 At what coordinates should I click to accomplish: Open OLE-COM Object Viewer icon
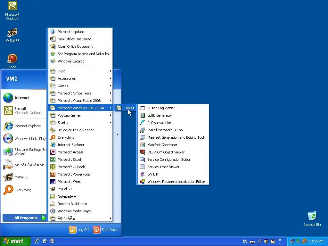143,152
